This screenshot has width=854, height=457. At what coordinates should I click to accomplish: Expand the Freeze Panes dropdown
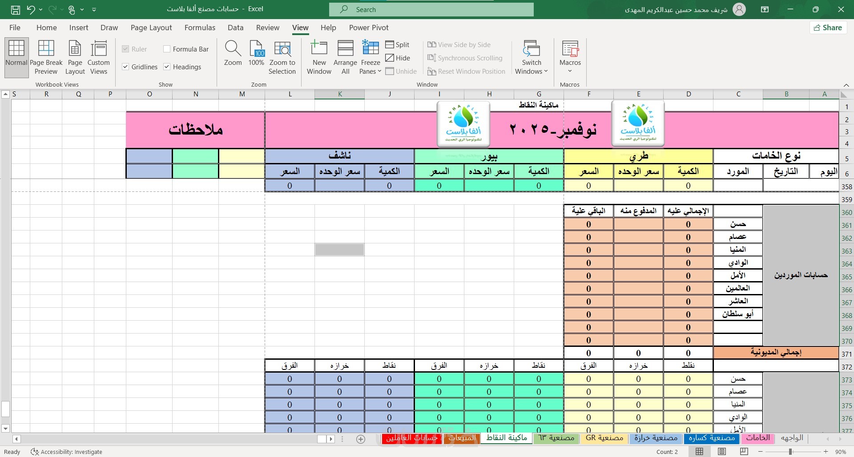click(379, 72)
